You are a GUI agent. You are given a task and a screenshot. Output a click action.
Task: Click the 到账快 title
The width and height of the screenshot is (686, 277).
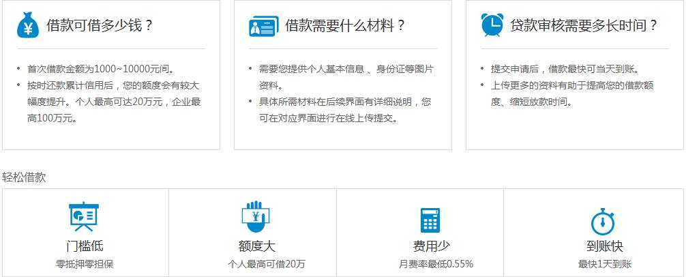coord(605,246)
